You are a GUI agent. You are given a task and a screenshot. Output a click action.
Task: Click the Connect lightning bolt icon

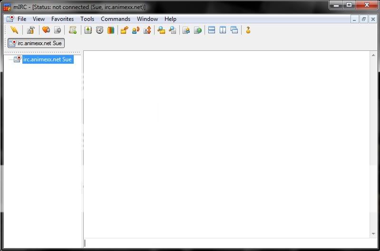(x=14, y=30)
